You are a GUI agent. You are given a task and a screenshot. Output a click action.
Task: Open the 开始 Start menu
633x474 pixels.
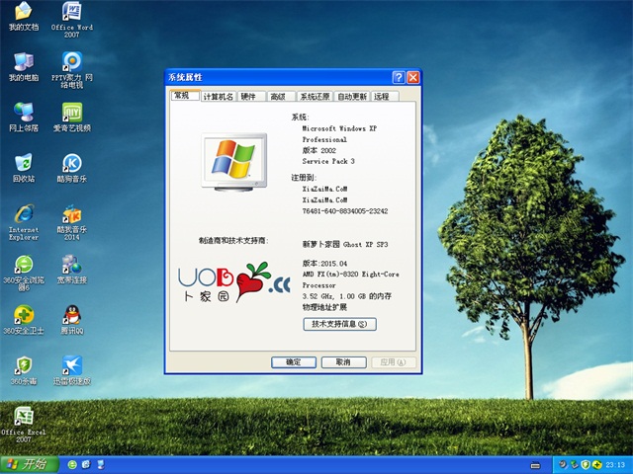click(x=28, y=464)
